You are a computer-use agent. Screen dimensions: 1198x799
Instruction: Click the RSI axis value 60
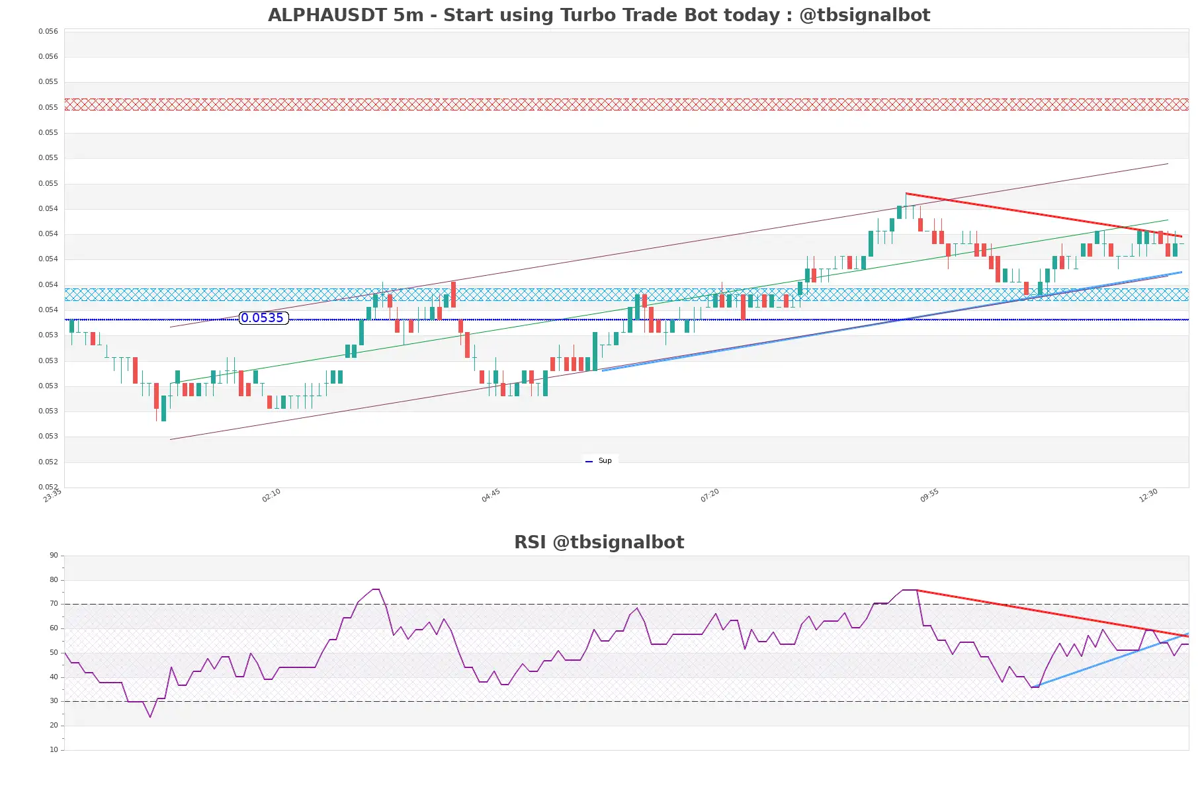click(54, 628)
